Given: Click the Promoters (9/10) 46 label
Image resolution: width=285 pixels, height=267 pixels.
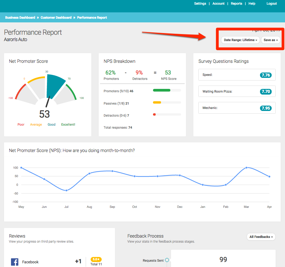Looking at the screenshot, I should click(x=118, y=91).
